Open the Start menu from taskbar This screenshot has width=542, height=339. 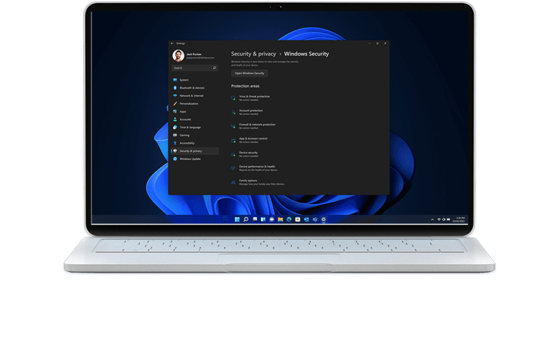pyautogui.click(x=237, y=219)
